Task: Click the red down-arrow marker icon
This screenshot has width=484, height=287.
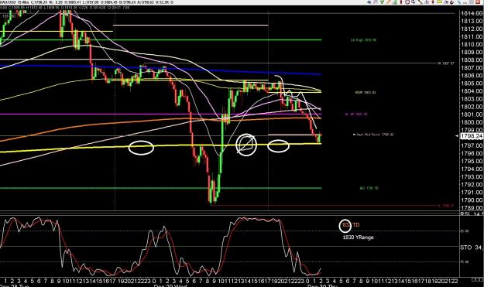Action: pyautogui.click(x=433, y=2)
